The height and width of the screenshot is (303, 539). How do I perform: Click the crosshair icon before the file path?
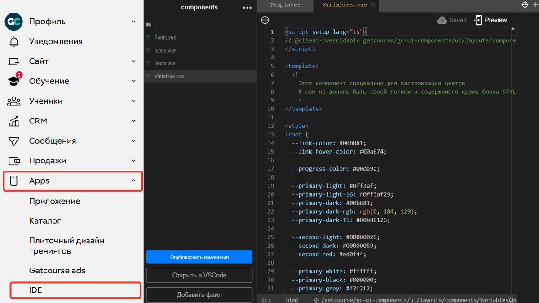[316, 300]
